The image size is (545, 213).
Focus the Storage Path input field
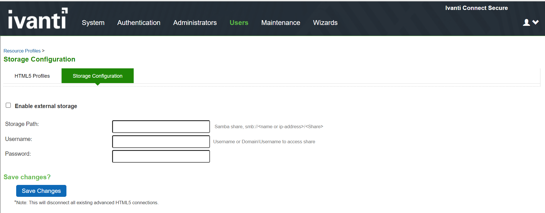[161, 126]
